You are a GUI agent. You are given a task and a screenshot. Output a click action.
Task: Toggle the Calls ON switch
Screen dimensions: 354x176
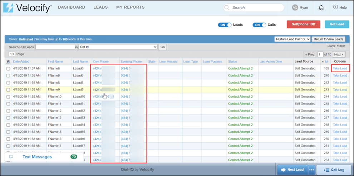click(x=259, y=25)
